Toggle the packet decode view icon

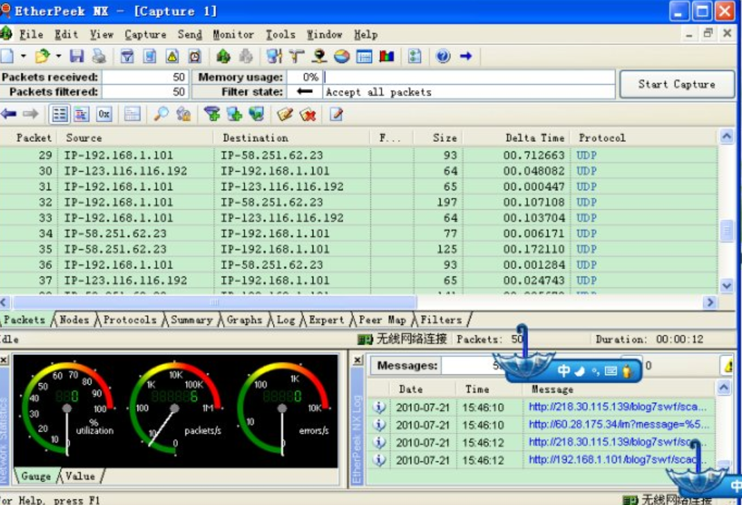click(81, 114)
